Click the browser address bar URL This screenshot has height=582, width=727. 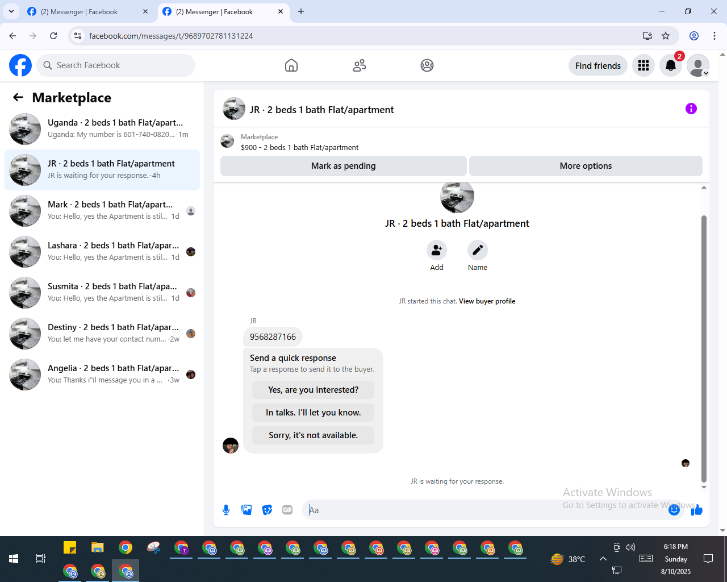click(171, 36)
